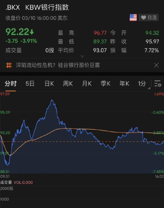This screenshot has width=164, height=208.
Task: Show the 季K chart
Action: 105,84
